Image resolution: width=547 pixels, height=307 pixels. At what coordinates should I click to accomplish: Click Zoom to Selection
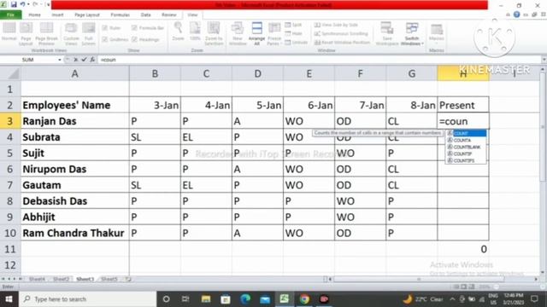(x=214, y=33)
